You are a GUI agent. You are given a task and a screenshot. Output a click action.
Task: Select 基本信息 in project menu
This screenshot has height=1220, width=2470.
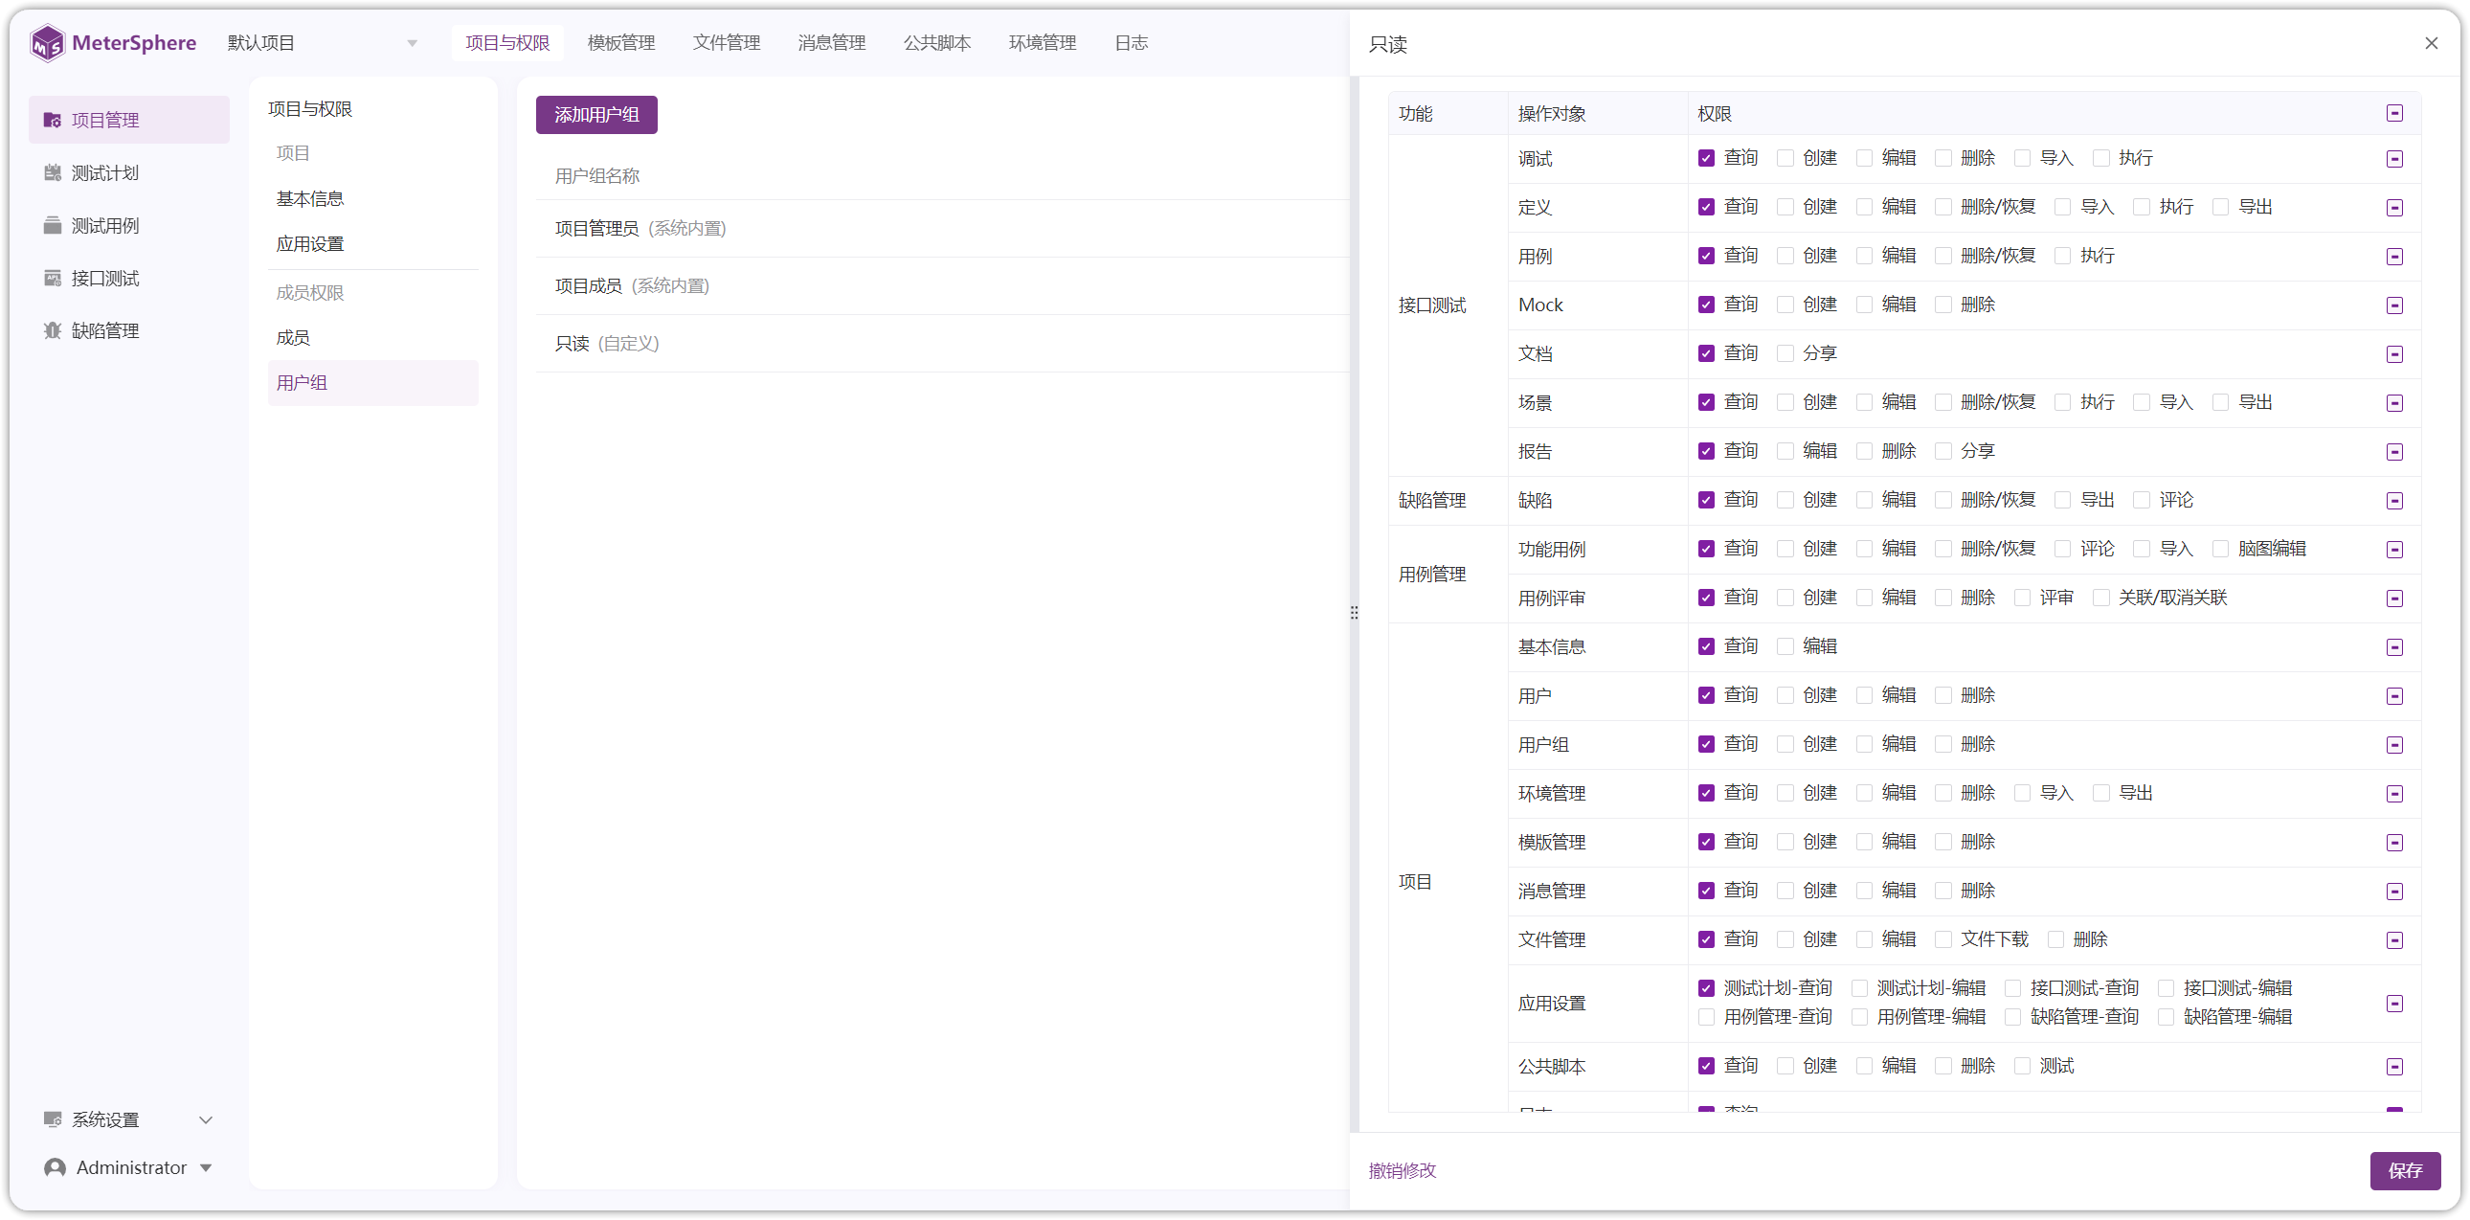(x=372, y=198)
